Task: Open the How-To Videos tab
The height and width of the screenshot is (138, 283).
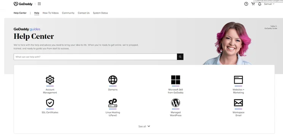Action: [x=51, y=13]
